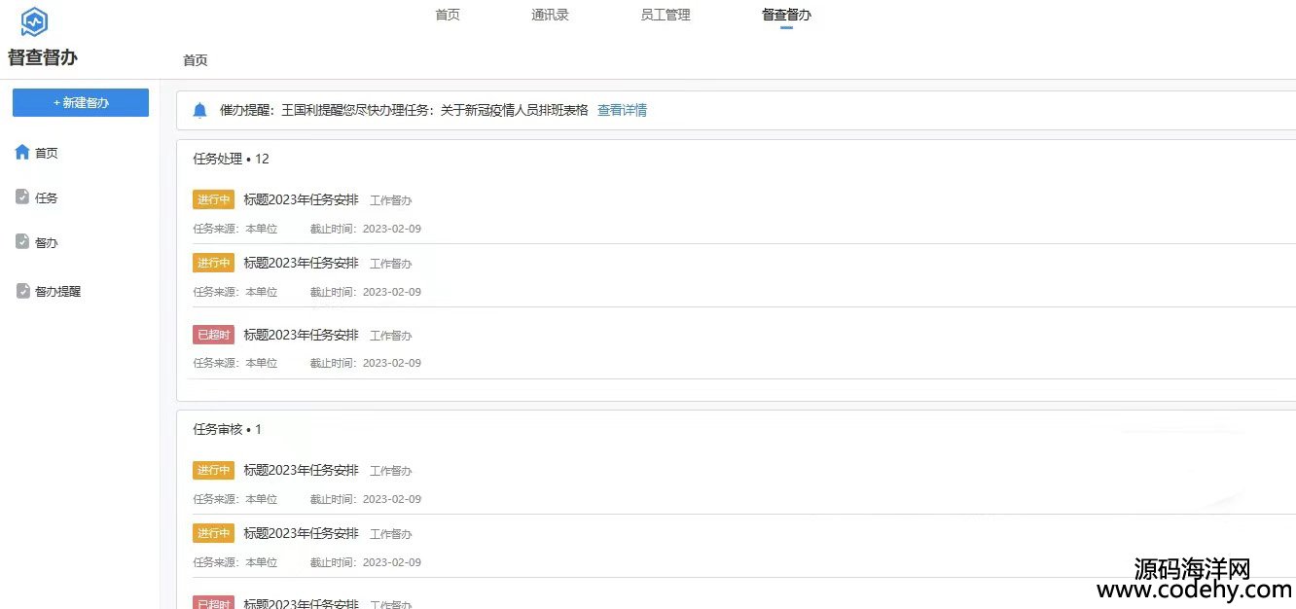Open the 查看详情 link in reminder
1296x609 pixels.
click(622, 110)
